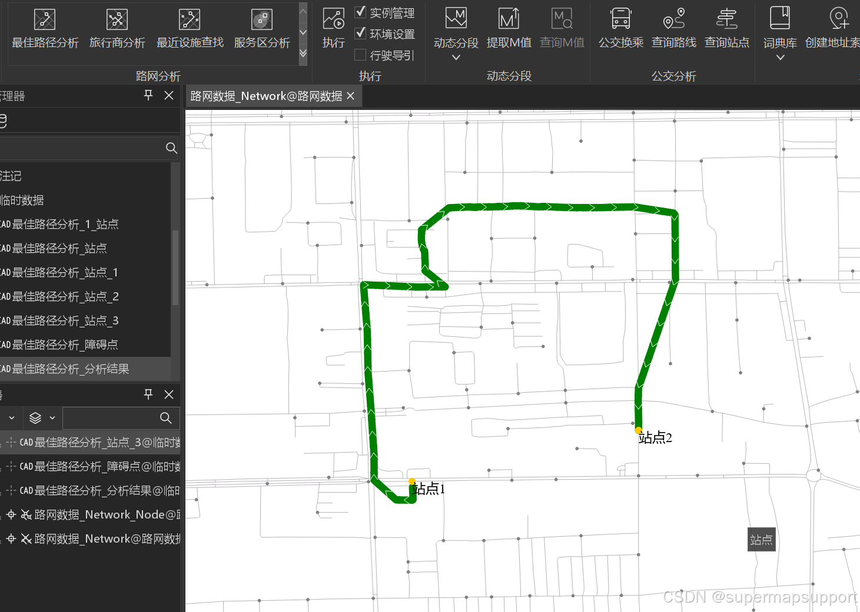Select layer 最佳路径分析_站点_3@临时数据
Screen dimensions: 860x612
click(x=90, y=442)
